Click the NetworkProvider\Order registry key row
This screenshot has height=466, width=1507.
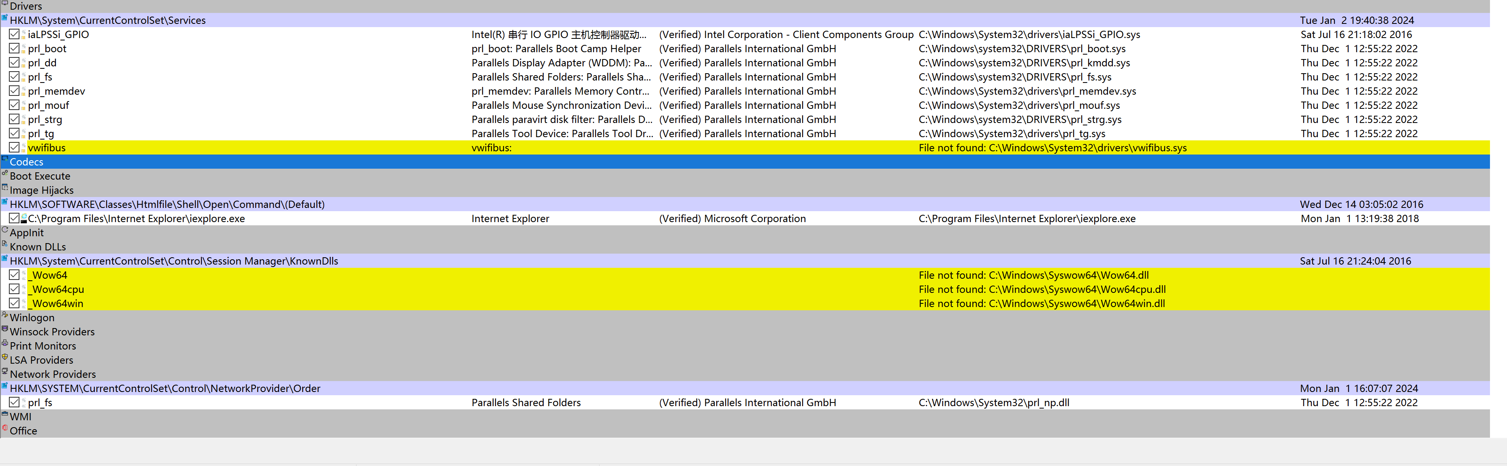(165, 388)
